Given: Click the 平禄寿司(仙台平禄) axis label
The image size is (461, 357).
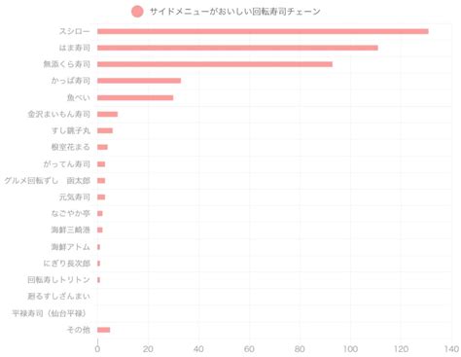Looking at the screenshot, I should (50, 313).
